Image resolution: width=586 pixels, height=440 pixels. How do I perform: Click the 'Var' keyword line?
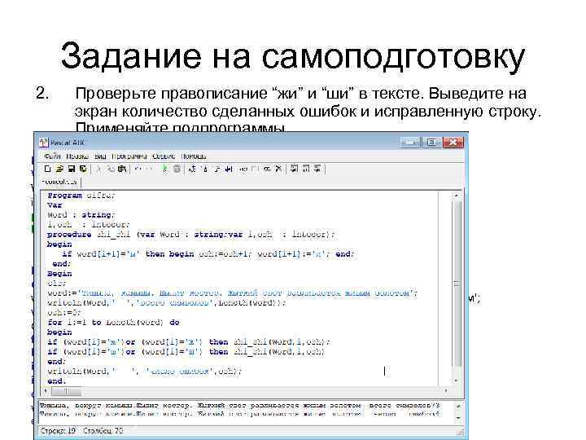pos(55,205)
